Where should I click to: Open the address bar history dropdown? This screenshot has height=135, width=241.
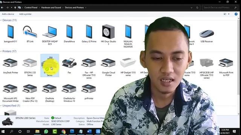coord(191,7)
